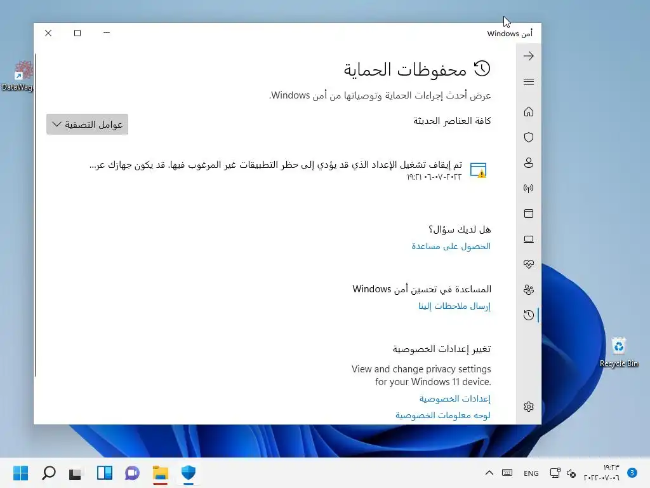Open taskbar Search magnifier
650x488 pixels.
click(x=49, y=473)
